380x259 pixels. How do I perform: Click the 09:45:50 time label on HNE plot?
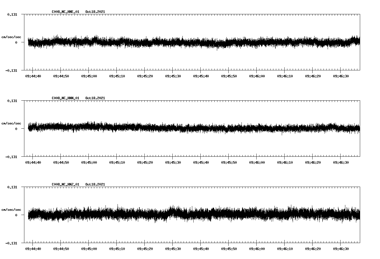tap(229, 76)
